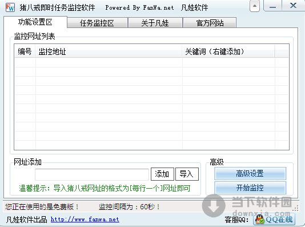305x227 pixels.
Task: Switch to 功能设置区 tab
Action: tap(35, 22)
